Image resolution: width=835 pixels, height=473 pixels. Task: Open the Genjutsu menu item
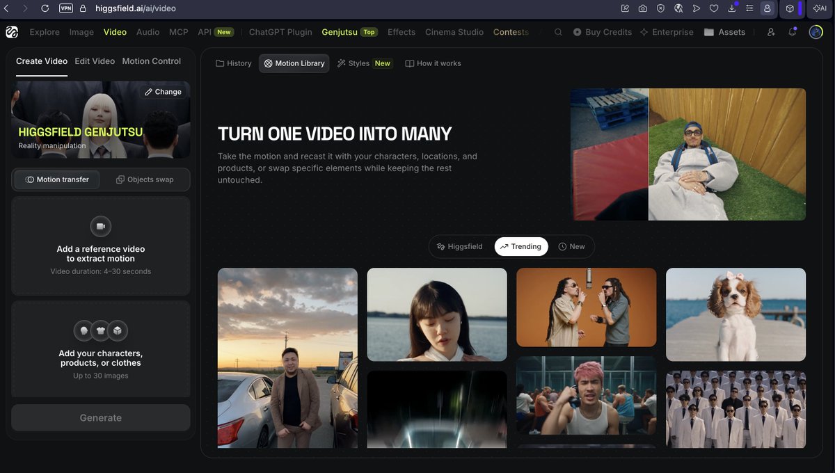pos(349,32)
